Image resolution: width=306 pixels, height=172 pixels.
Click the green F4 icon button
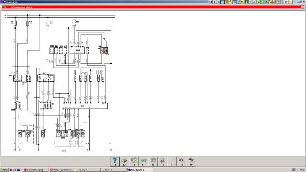click(143, 161)
